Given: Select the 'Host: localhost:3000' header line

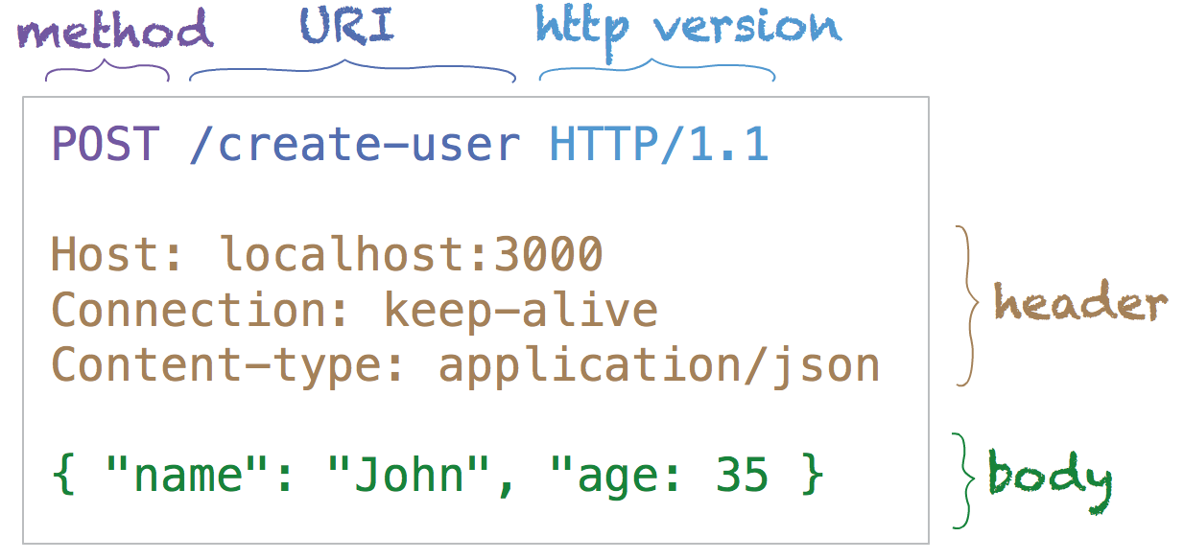Looking at the screenshot, I should 327,255.
